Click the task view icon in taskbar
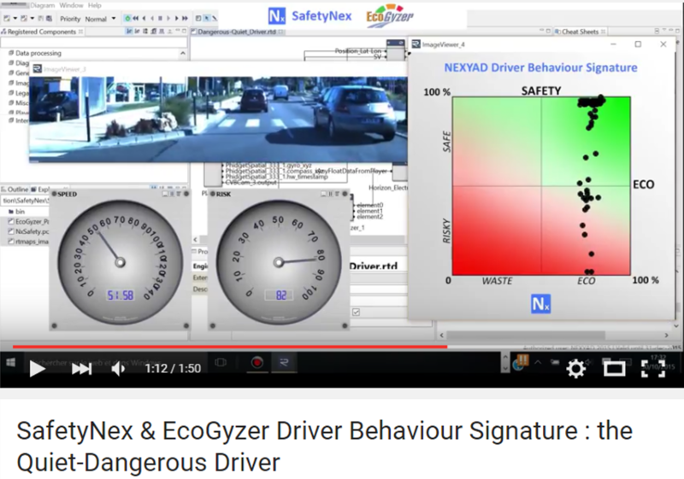The width and height of the screenshot is (684, 479). click(x=221, y=363)
